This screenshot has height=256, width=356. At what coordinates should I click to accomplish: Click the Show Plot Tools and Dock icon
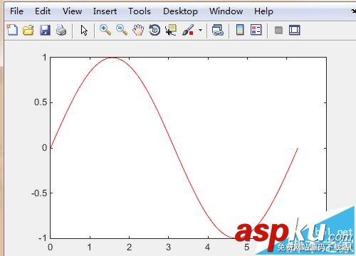point(295,30)
